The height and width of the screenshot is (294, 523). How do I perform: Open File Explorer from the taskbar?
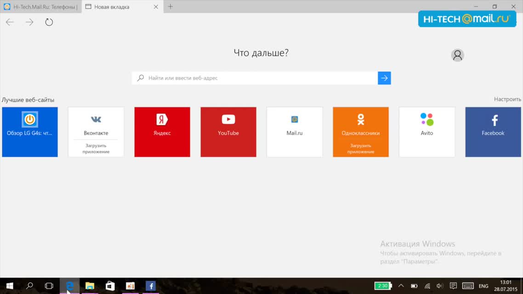click(90, 286)
